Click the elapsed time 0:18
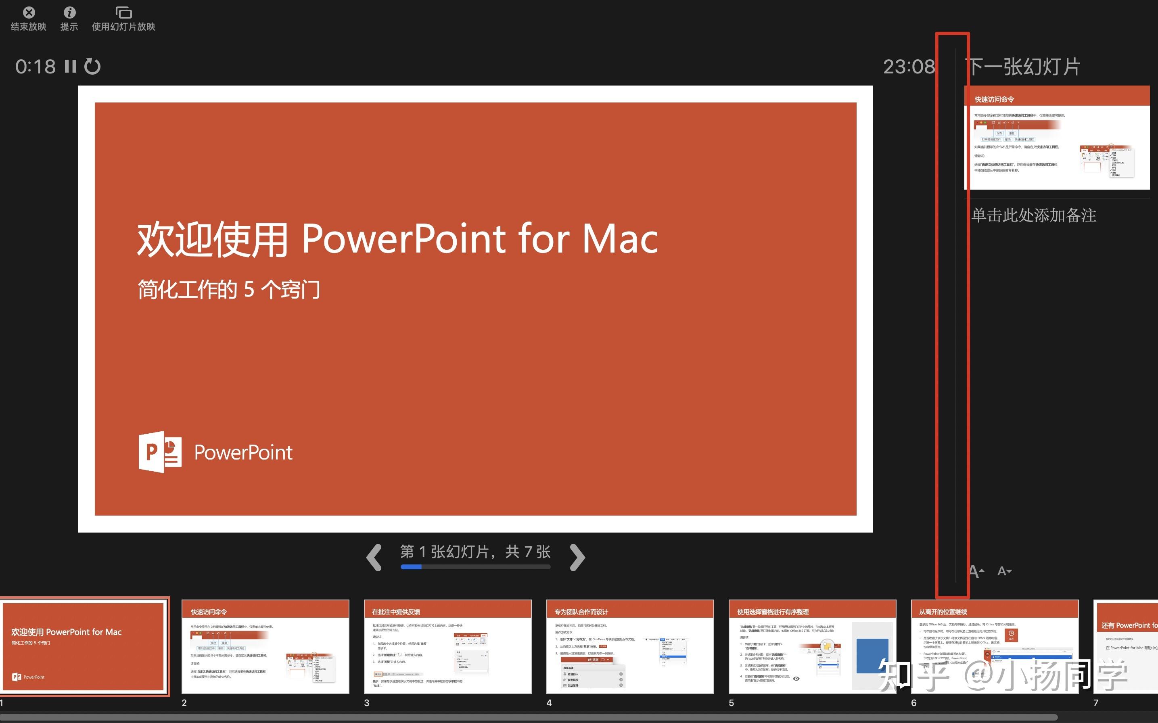This screenshot has width=1158, height=723. pos(36,67)
